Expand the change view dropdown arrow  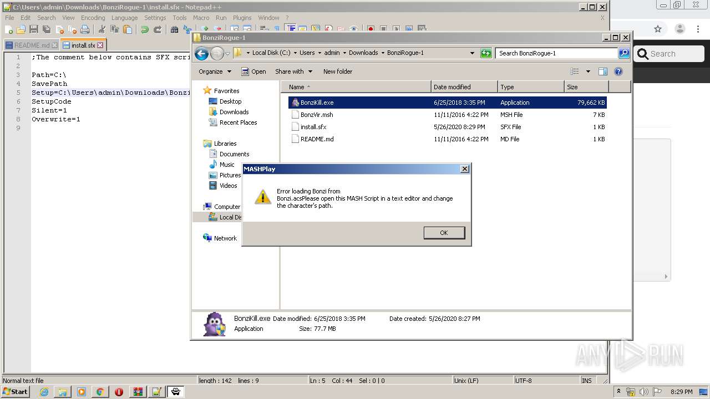[588, 71]
